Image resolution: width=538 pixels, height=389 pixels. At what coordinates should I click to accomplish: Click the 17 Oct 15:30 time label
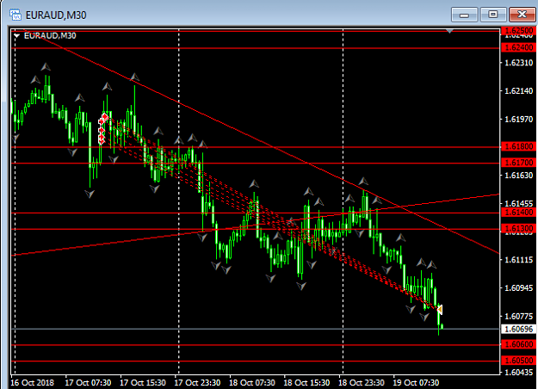143,382
